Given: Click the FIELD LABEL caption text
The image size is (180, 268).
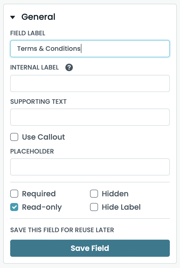Looking at the screenshot, I should (x=28, y=33).
